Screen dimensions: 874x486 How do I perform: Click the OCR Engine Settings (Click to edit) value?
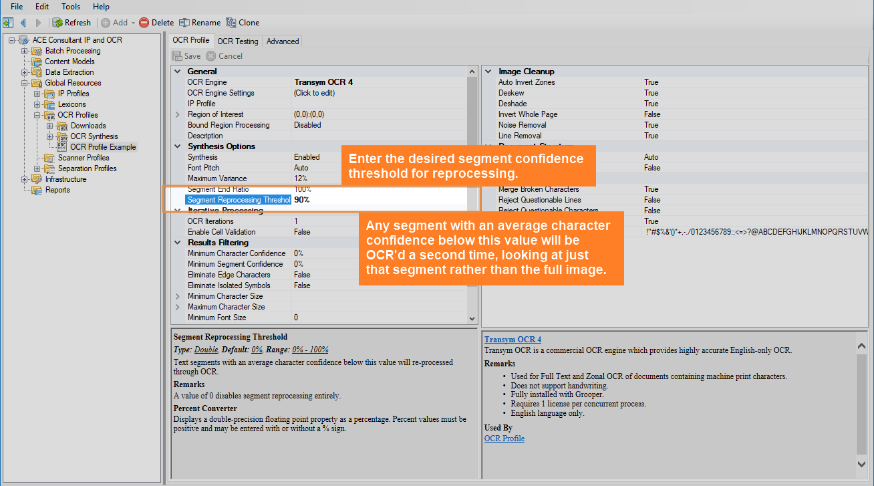[379, 93]
